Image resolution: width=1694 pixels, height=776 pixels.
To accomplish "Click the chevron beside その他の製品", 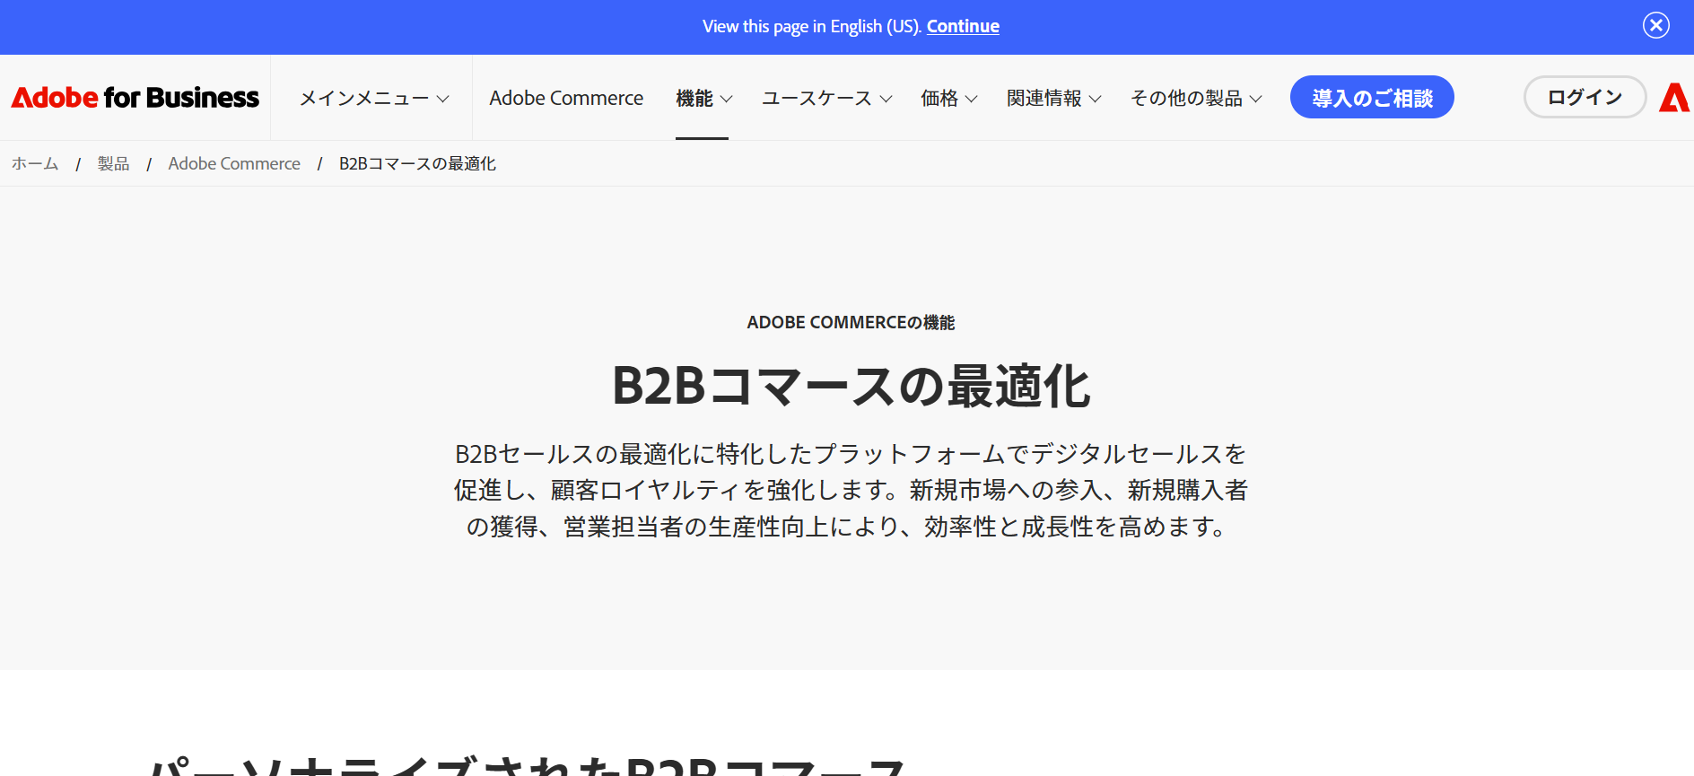I will click(x=1255, y=99).
